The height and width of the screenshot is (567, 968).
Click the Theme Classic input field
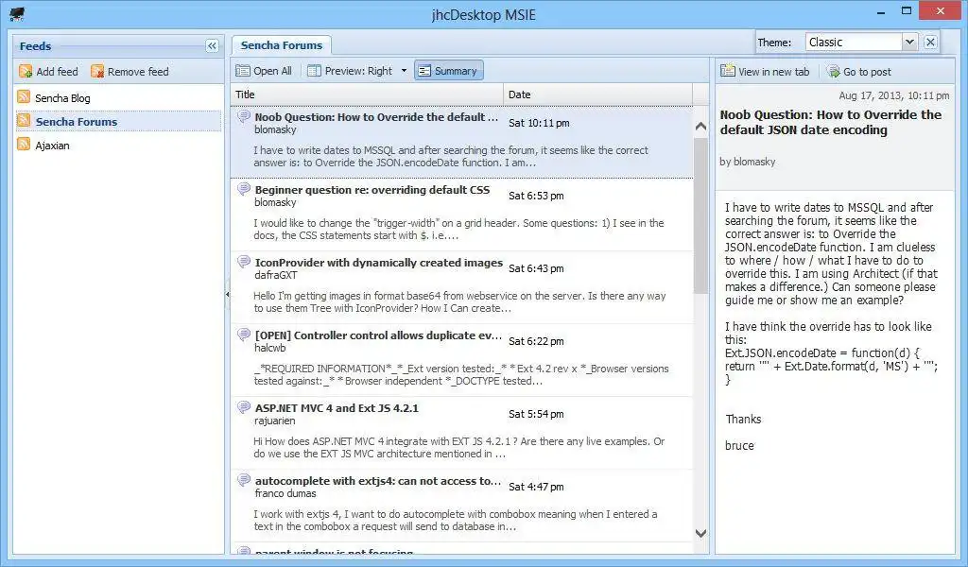coord(854,42)
